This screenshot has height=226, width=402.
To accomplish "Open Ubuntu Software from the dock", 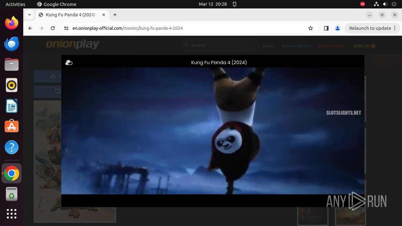I will click(12, 126).
